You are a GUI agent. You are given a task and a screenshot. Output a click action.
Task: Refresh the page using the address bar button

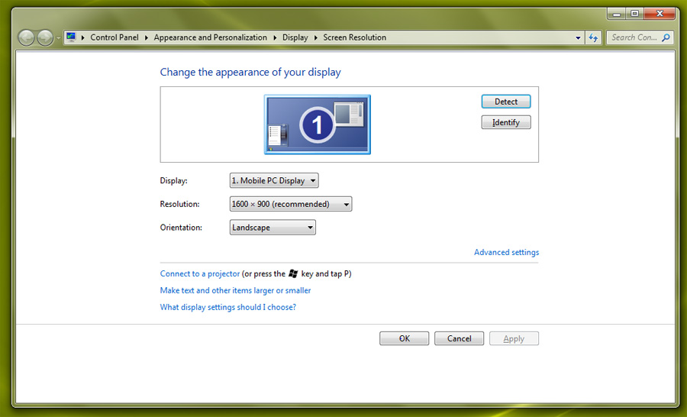point(594,37)
